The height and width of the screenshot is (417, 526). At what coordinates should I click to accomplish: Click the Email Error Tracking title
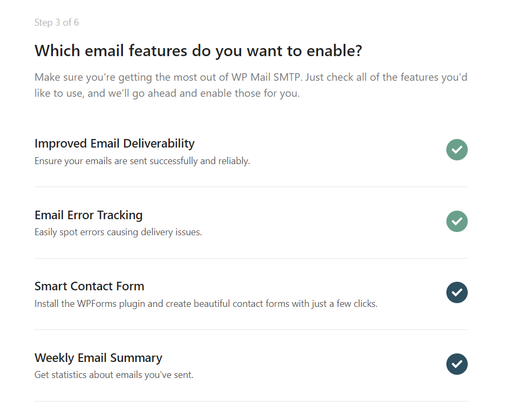click(88, 215)
